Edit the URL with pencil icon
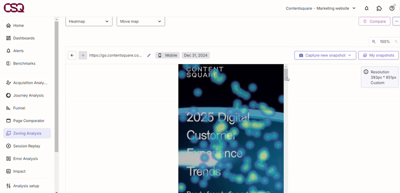400x193 pixels. (x=149, y=55)
